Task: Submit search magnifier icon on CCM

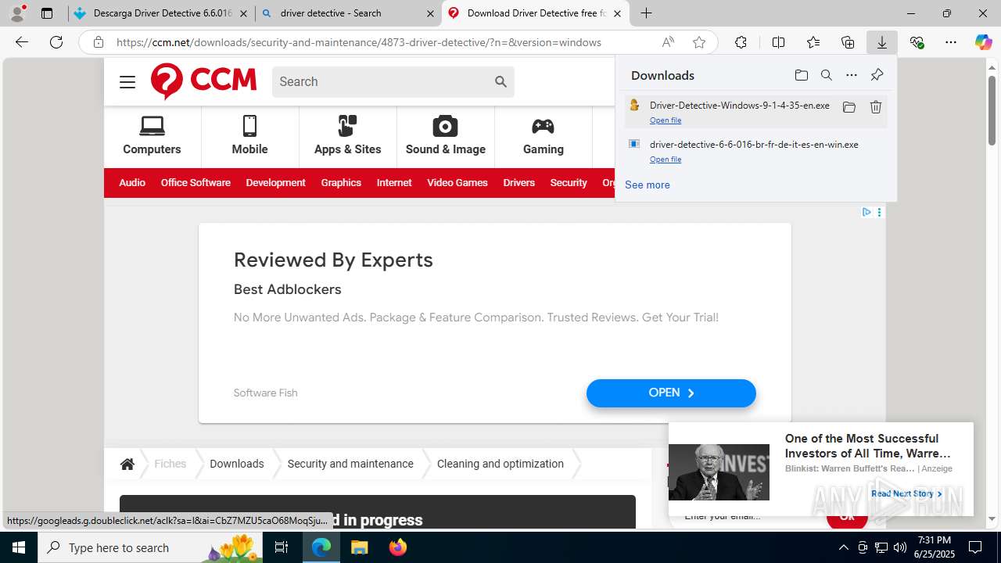Action: point(500,81)
